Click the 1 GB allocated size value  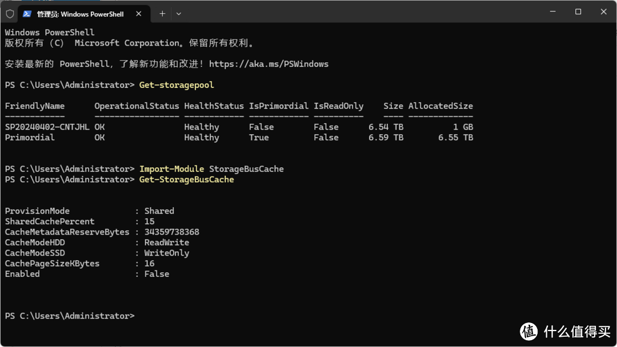pyautogui.click(x=463, y=127)
